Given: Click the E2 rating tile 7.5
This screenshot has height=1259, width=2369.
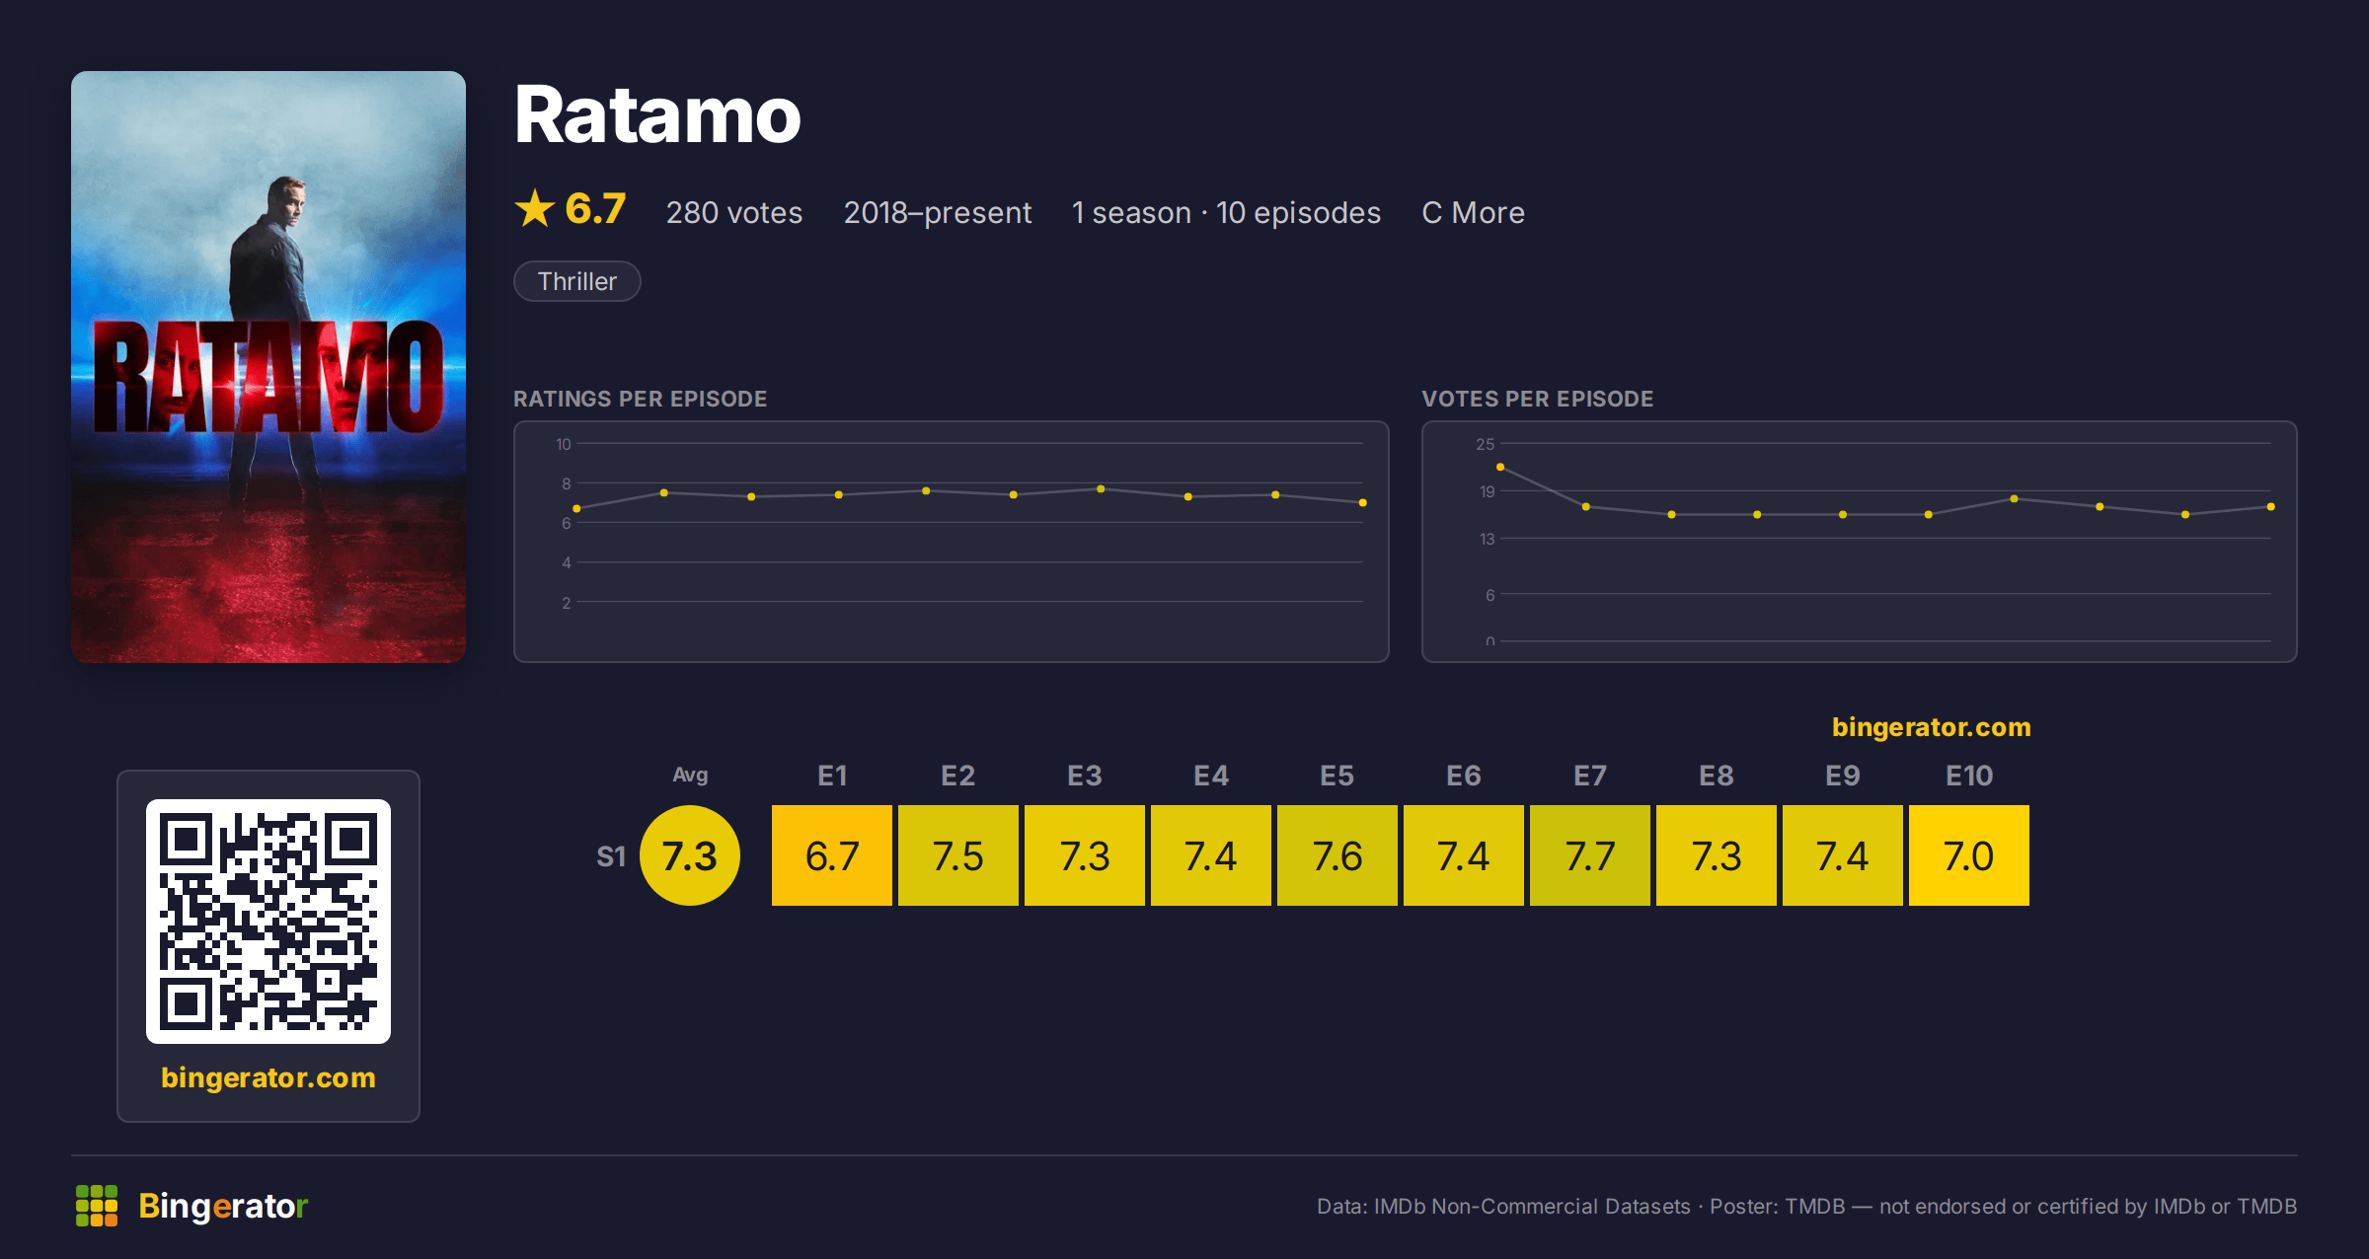Looking at the screenshot, I should point(958,855).
